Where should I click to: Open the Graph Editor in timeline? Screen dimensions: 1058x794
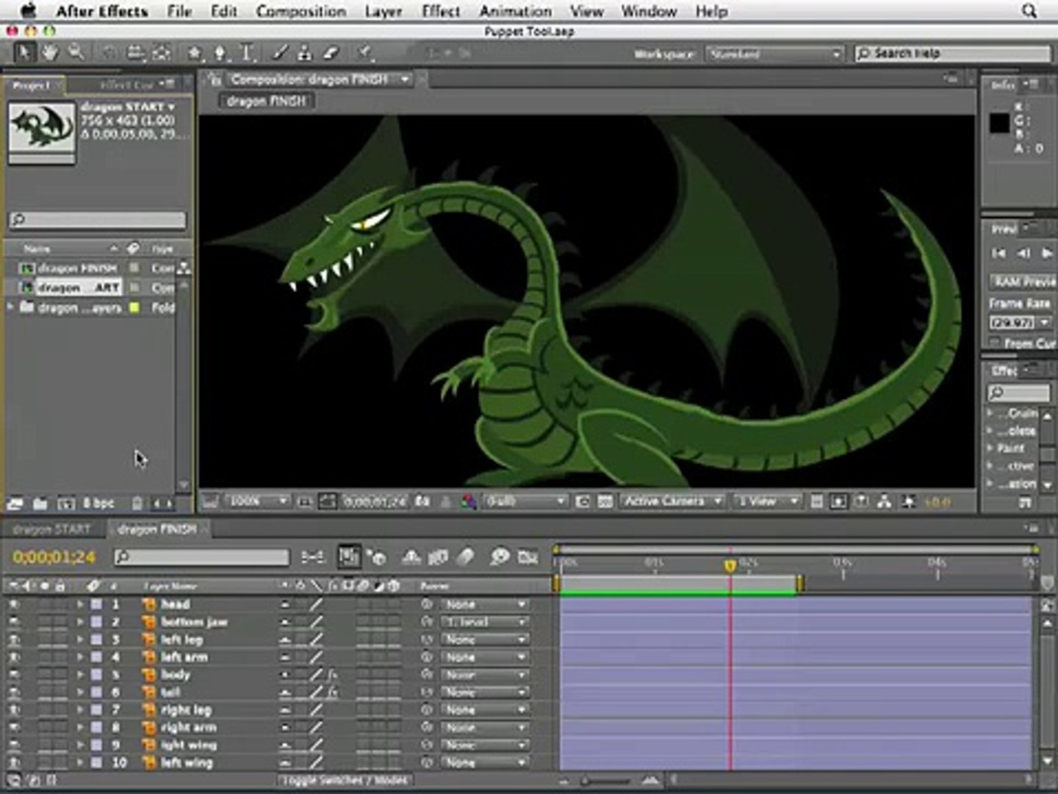pos(528,557)
